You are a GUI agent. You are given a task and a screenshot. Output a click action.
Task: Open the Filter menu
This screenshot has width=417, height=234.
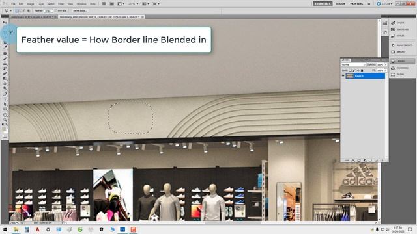tap(61, 4)
